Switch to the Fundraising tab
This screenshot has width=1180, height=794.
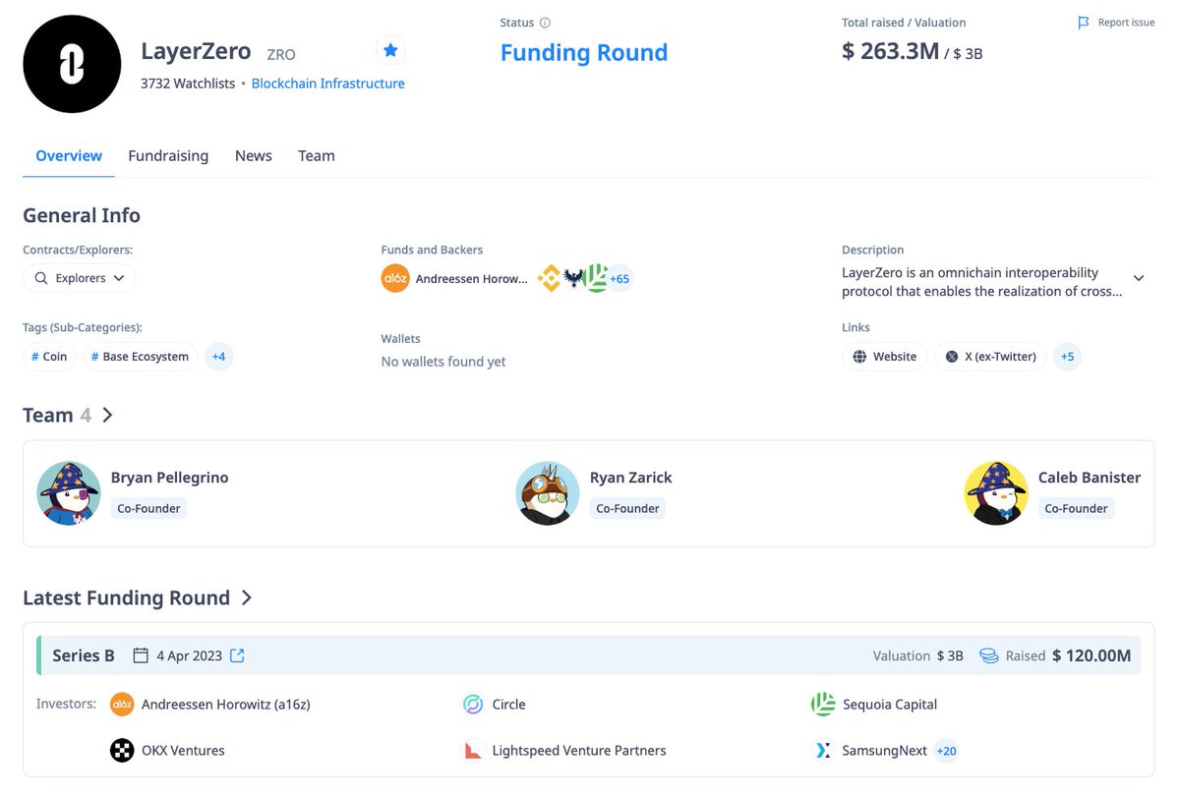point(168,155)
